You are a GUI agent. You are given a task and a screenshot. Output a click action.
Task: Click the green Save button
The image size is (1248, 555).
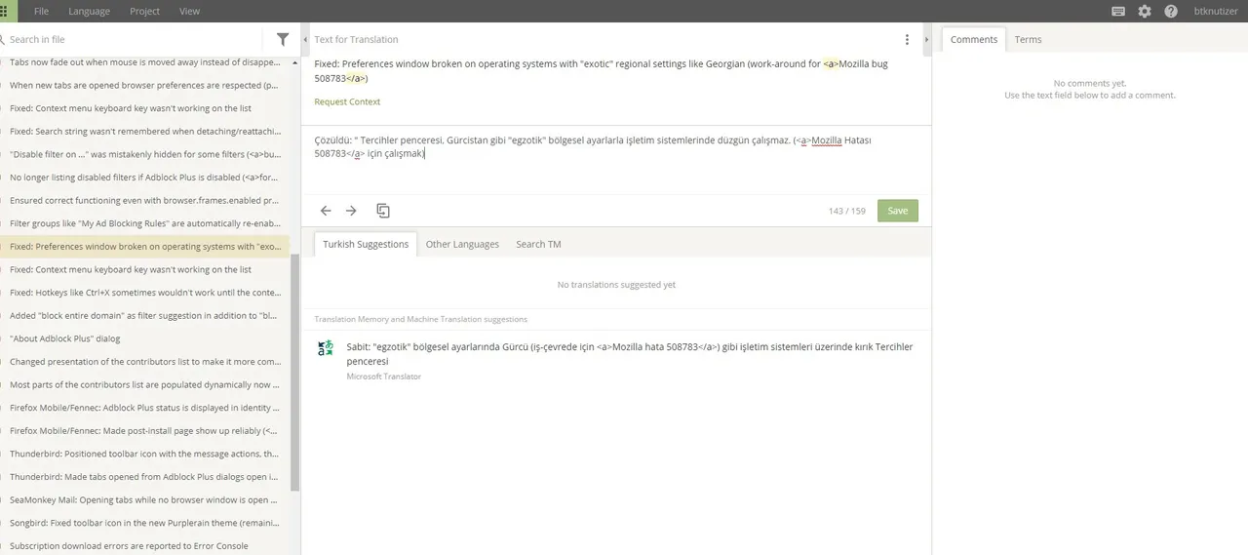tap(898, 211)
